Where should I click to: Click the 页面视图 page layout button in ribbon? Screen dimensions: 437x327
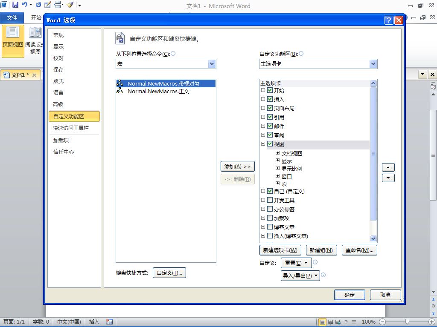(13, 40)
